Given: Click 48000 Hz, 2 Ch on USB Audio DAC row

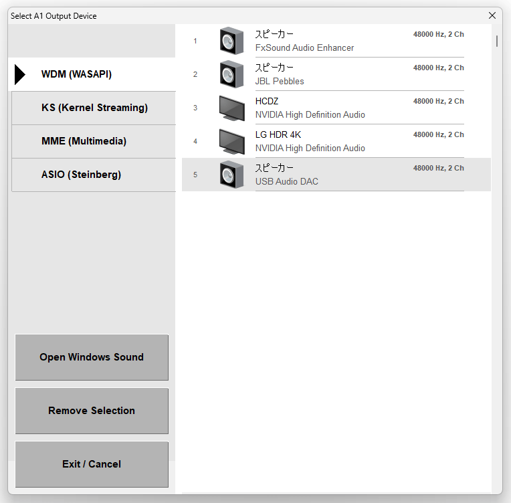Looking at the screenshot, I should [438, 168].
